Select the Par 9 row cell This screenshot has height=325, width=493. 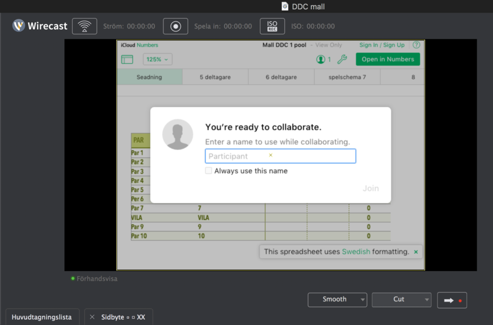coord(137,226)
